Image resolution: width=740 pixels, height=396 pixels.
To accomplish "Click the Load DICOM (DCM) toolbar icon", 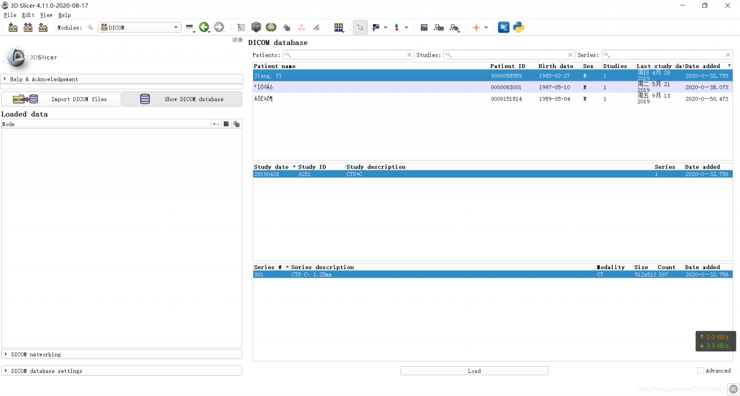I will [x=28, y=27].
